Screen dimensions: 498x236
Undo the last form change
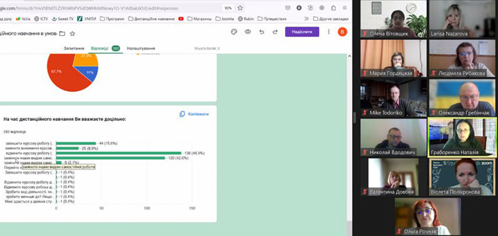(261, 32)
